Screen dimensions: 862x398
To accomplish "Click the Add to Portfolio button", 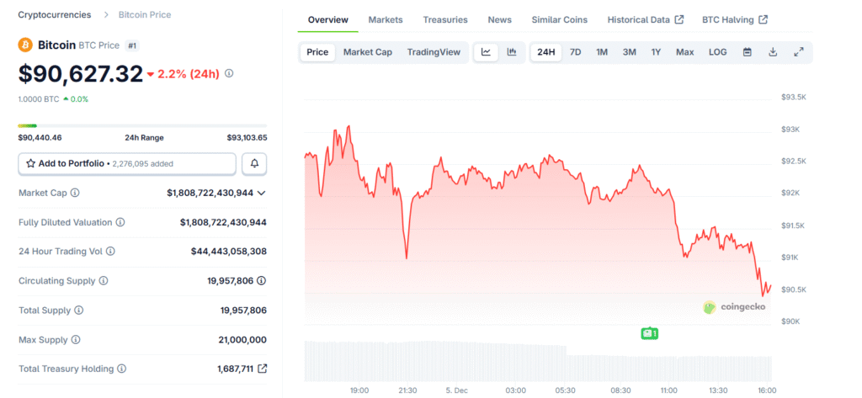I will point(127,164).
